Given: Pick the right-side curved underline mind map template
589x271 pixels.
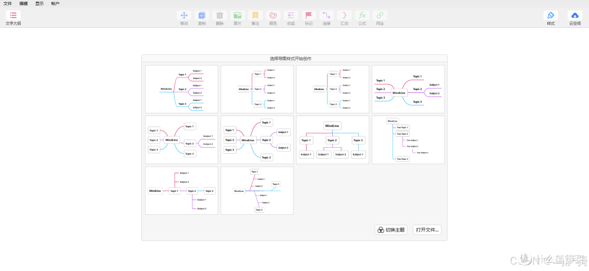Looking at the screenshot, I should point(182,89).
